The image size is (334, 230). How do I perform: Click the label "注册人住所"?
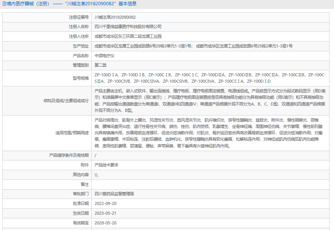(x=79, y=36)
